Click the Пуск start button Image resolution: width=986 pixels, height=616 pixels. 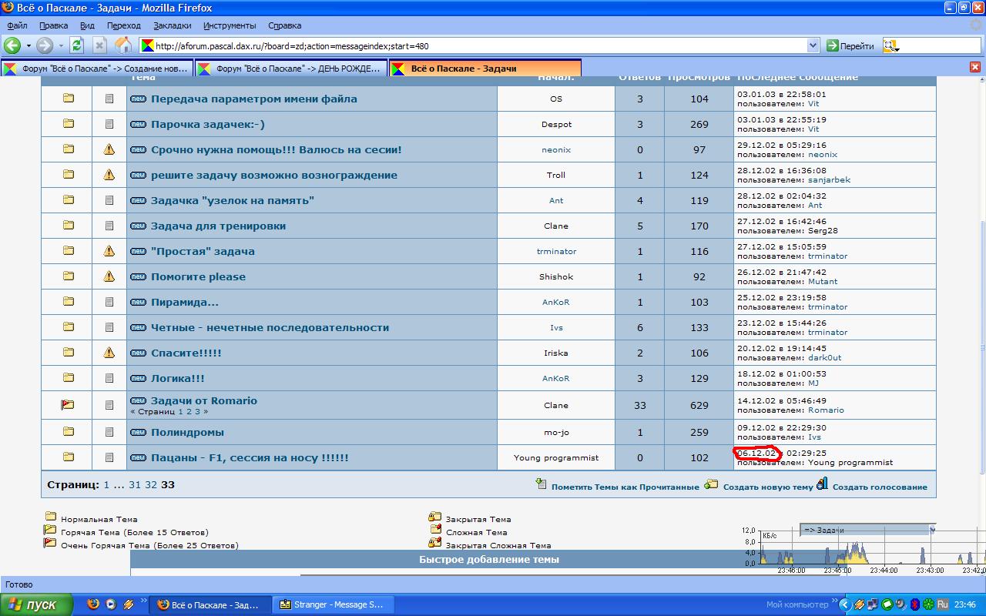[36, 604]
